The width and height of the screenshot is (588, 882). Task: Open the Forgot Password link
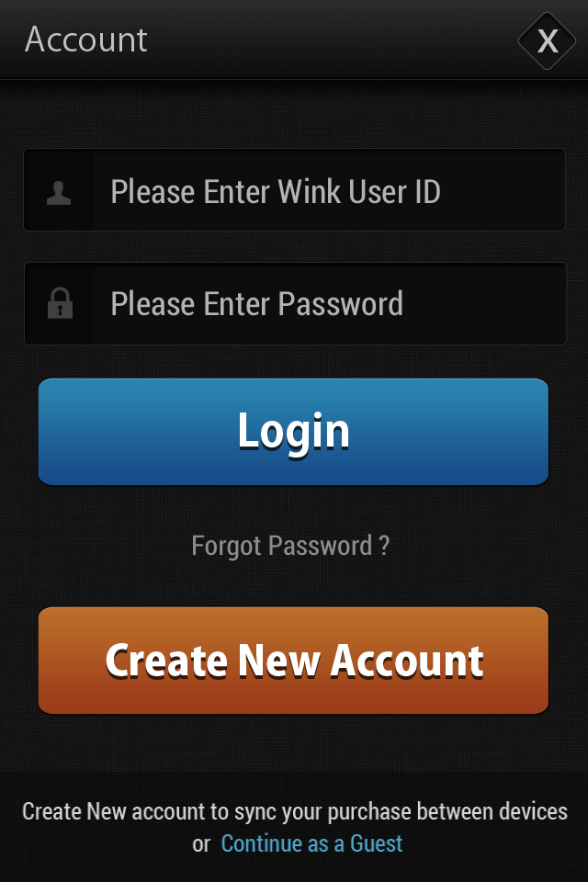(x=290, y=545)
